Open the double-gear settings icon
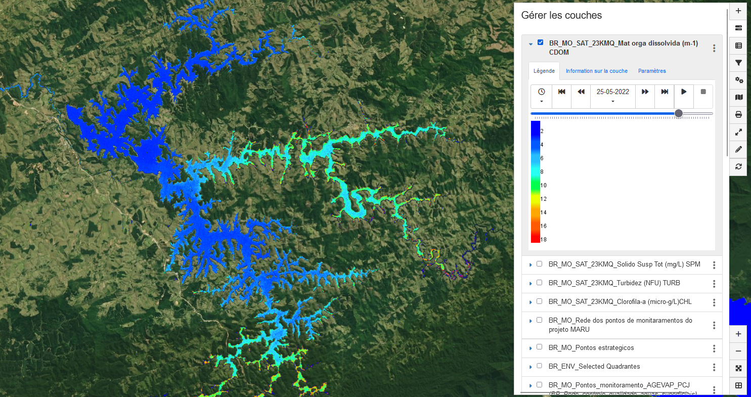Image resolution: width=751 pixels, height=397 pixels. 738,80
